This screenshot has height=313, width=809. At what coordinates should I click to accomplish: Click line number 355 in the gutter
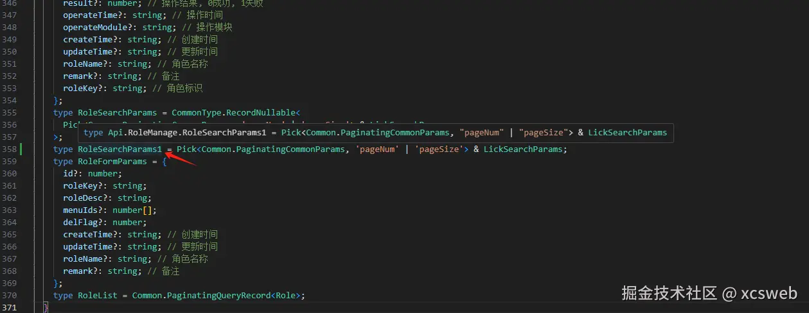[x=9, y=112]
